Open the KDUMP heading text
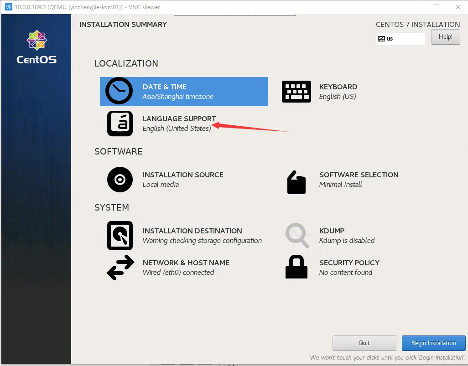This screenshot has width=468, height=366. 332,231
